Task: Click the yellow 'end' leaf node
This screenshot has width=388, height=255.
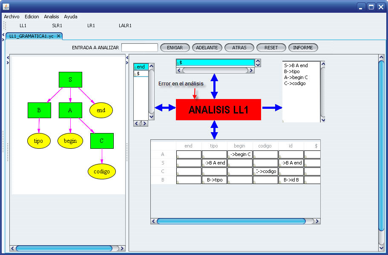Action: click(x=101, y=110)
